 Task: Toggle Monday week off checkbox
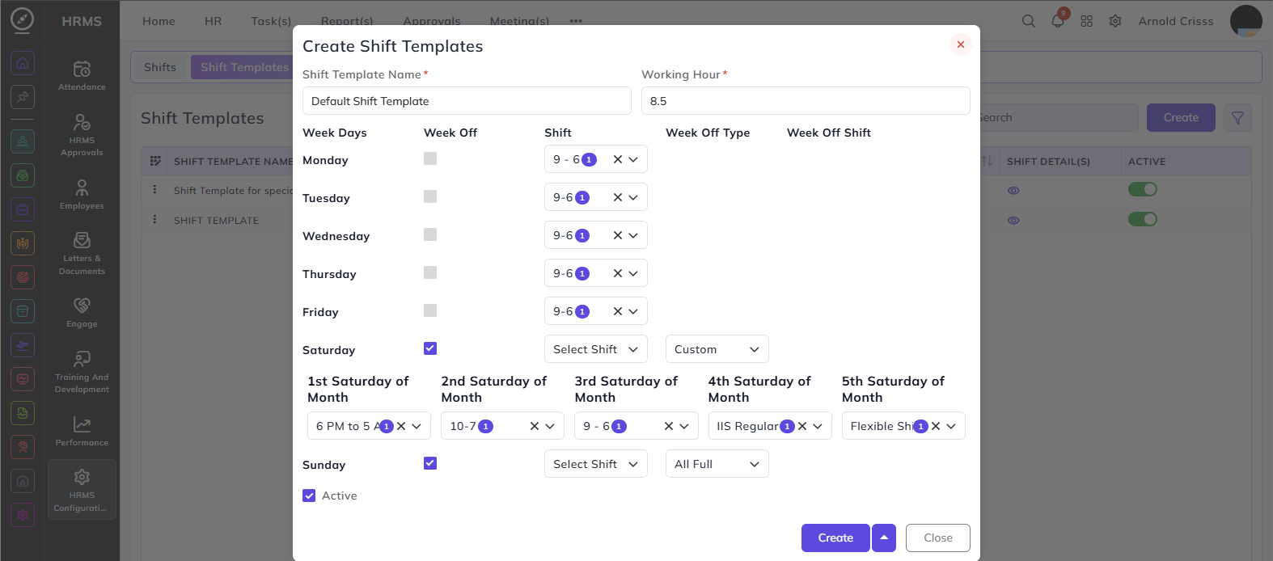tap(430, 158)
